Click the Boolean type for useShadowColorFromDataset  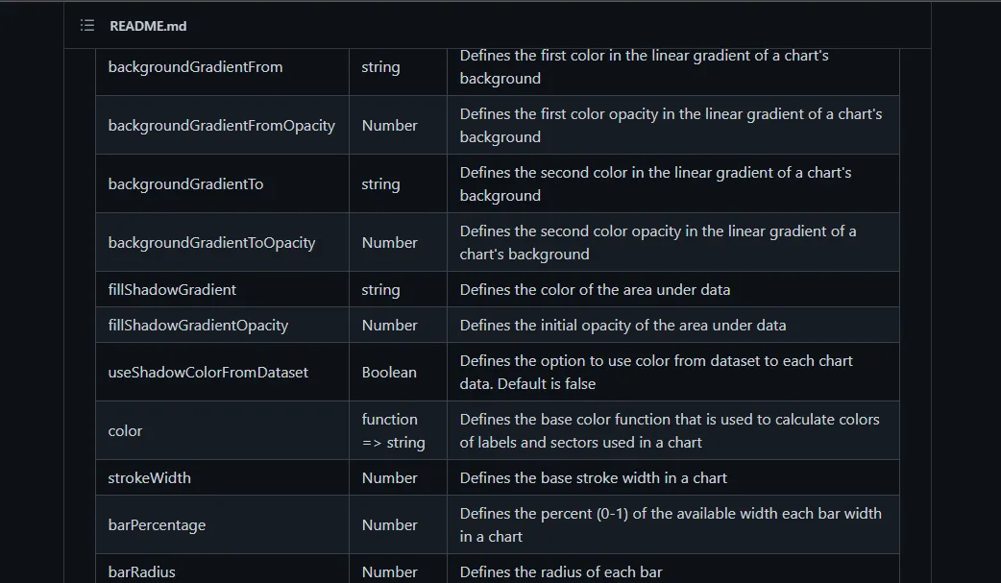click(x=389, y=373)
